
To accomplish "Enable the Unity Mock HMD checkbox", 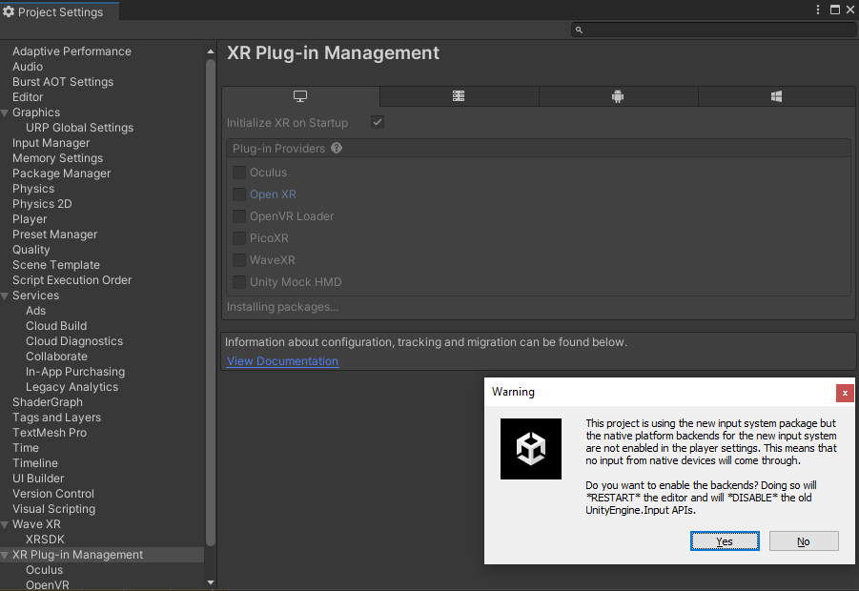I will pos(239,282).
